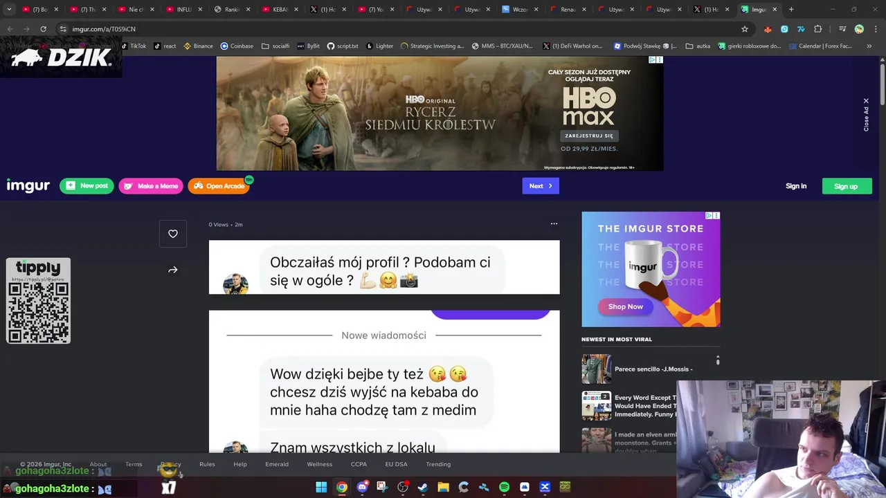The height and width of the screenshot is (498, 886).
Task: Click Shop Now in the Imgur Store ad
Action: pos(625,306)
